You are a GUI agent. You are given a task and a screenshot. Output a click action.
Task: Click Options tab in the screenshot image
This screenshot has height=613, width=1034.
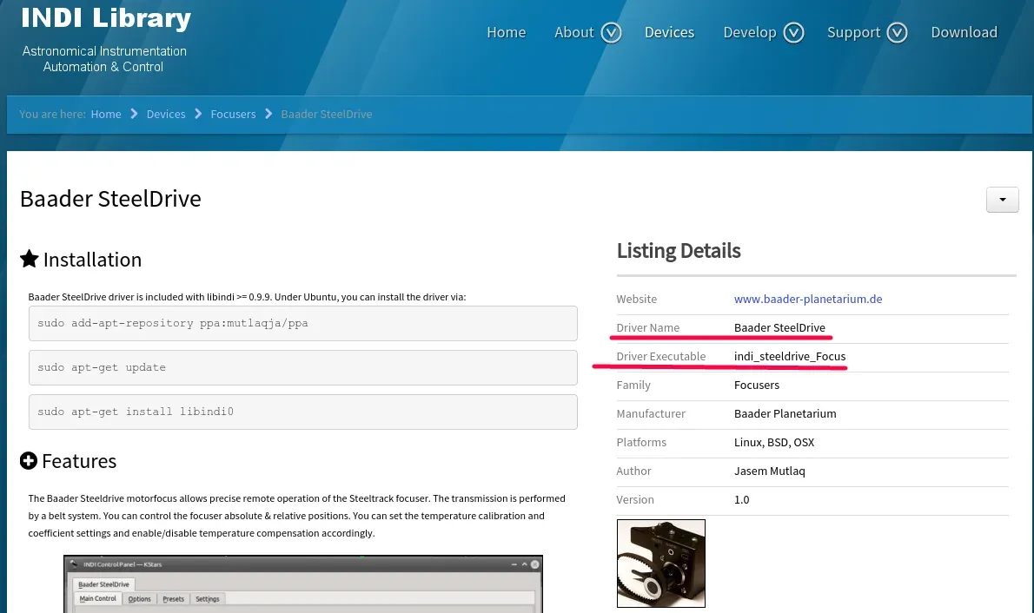139,598
